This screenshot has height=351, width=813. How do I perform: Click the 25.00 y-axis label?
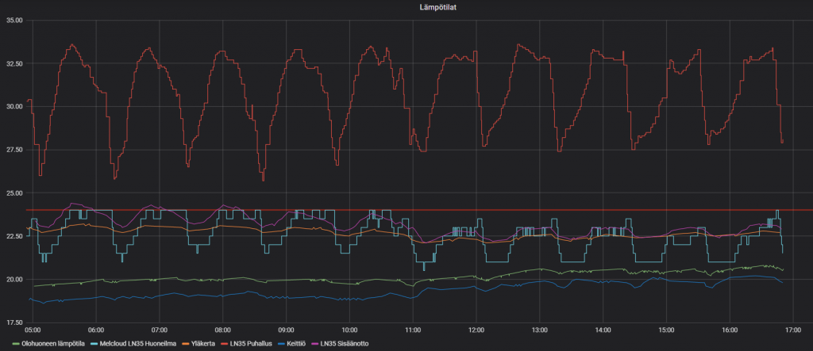click(x=13, y=193)
